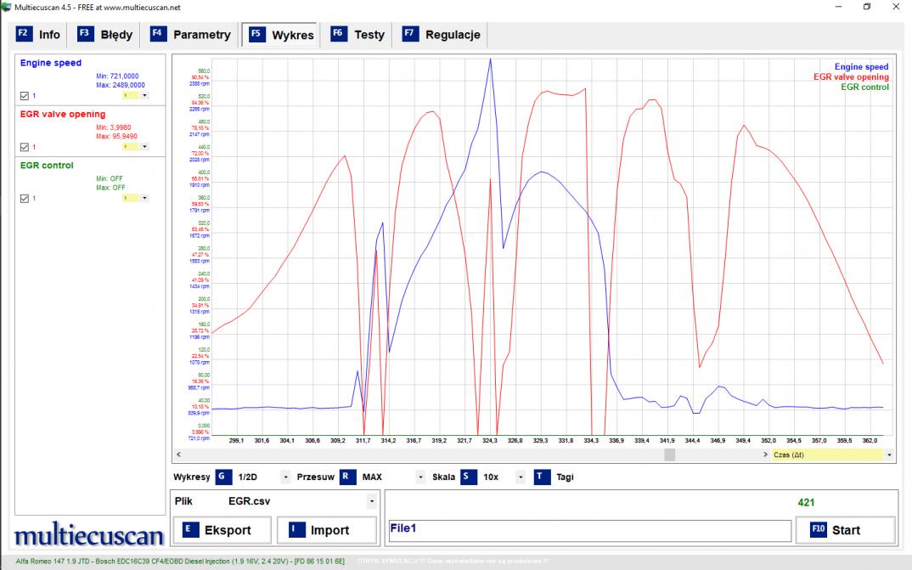This screenshot has height=570, width=912.
Task: Toggle the EGR valve opening checkbox
Action: [x=25, y=147]
